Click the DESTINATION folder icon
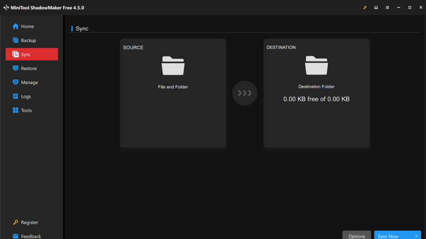 pyautogui.click(x=316, y=66)
